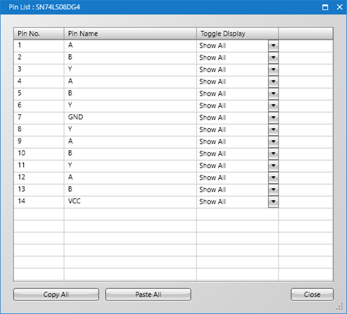Select pin name B in row 2
The image size is (347, 314).
click(x=130, y=58)
